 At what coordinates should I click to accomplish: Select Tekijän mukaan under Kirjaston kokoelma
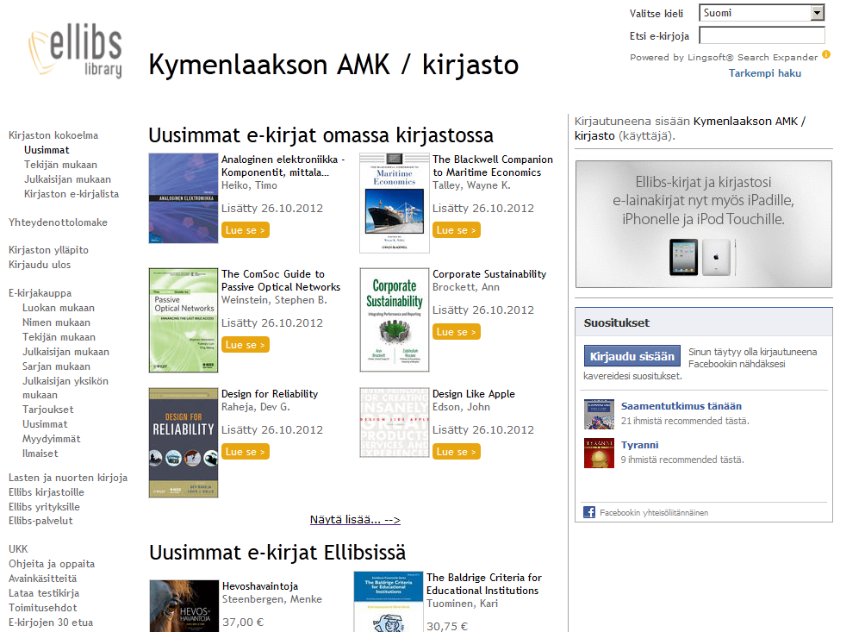(60, 165)
